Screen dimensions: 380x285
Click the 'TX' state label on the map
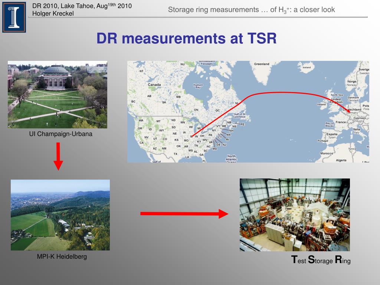[175, 154]
